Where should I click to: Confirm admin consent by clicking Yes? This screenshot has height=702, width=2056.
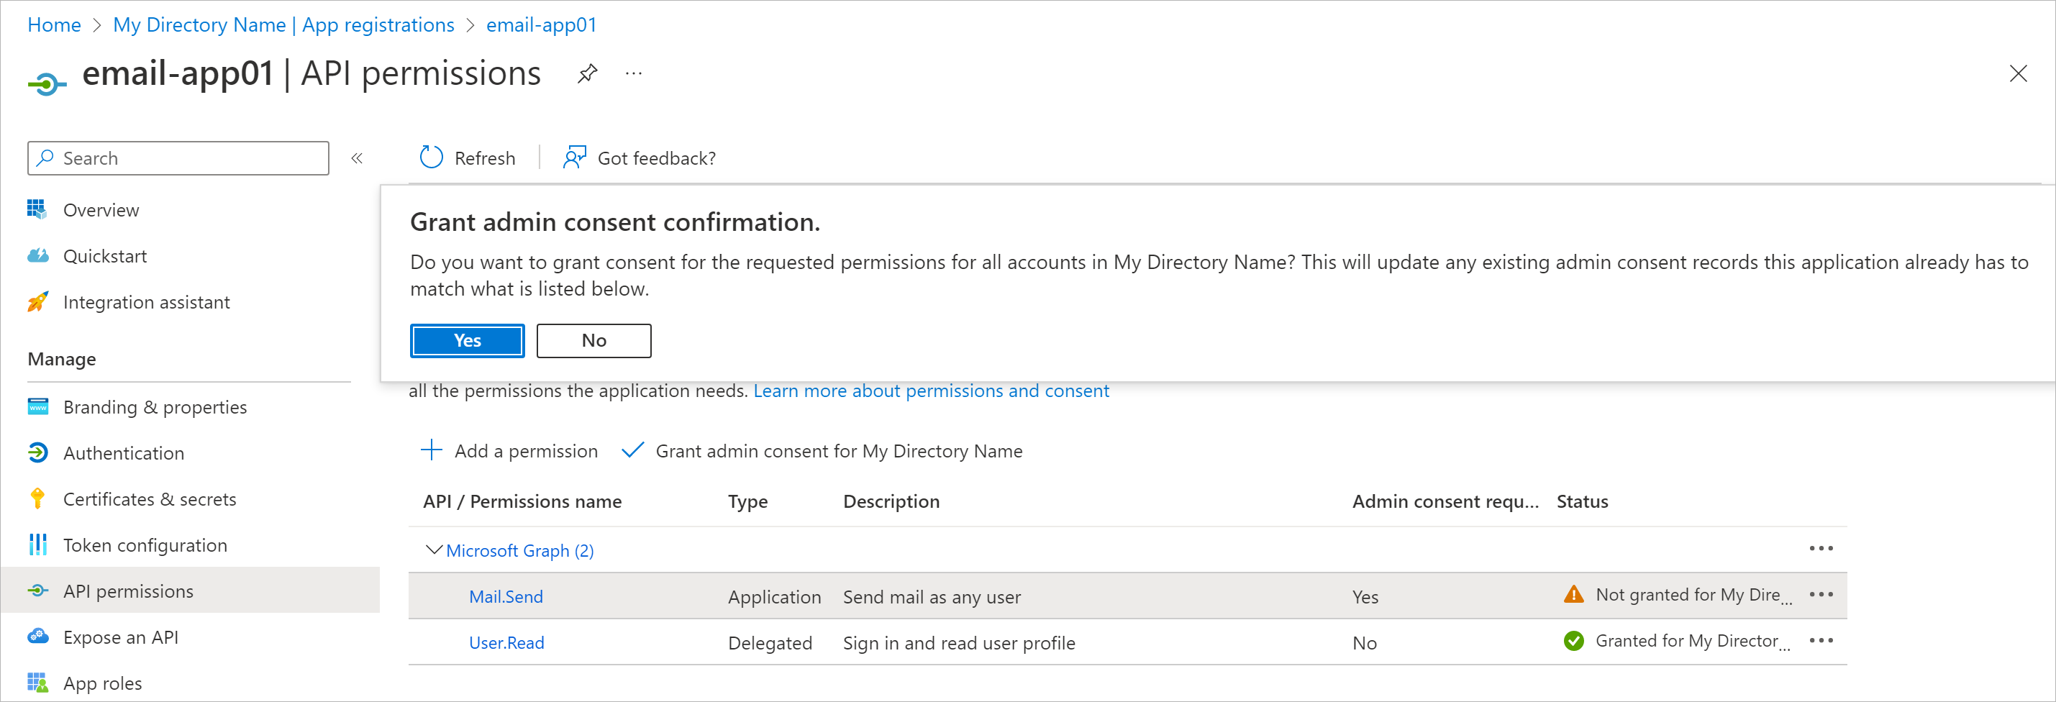point(466,339)
